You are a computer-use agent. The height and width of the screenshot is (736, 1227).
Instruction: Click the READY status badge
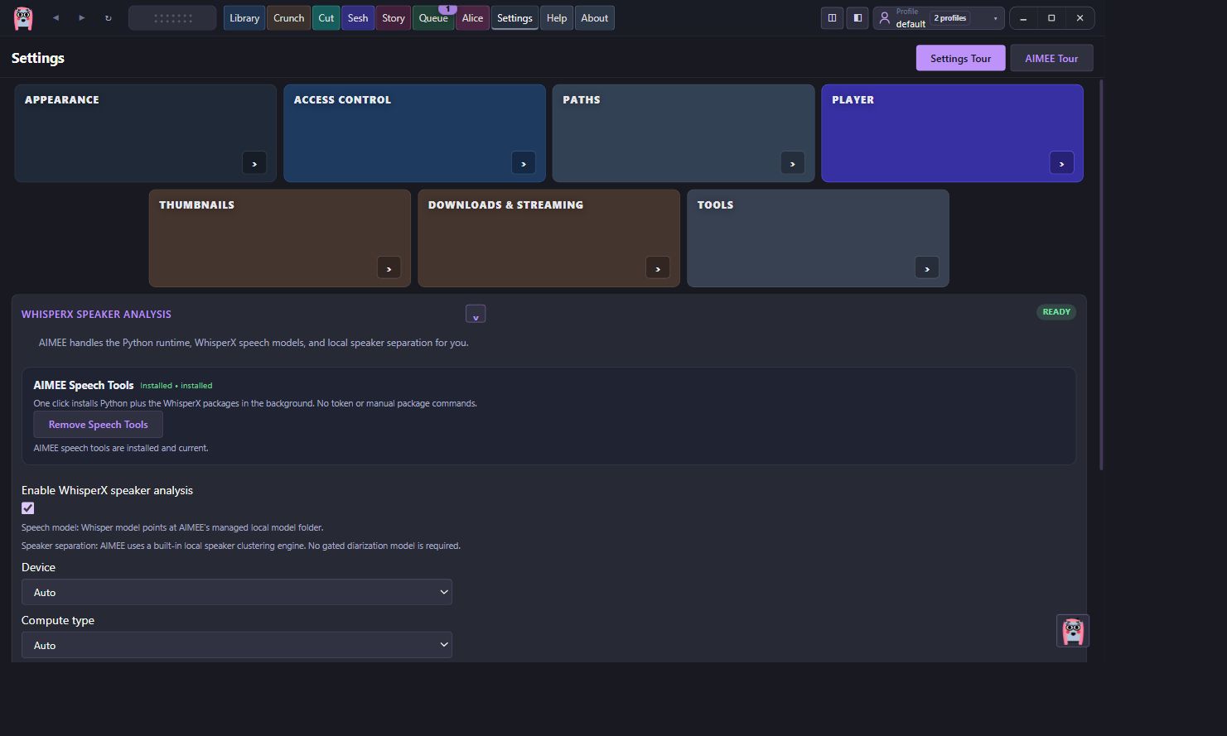point(1056,312)
